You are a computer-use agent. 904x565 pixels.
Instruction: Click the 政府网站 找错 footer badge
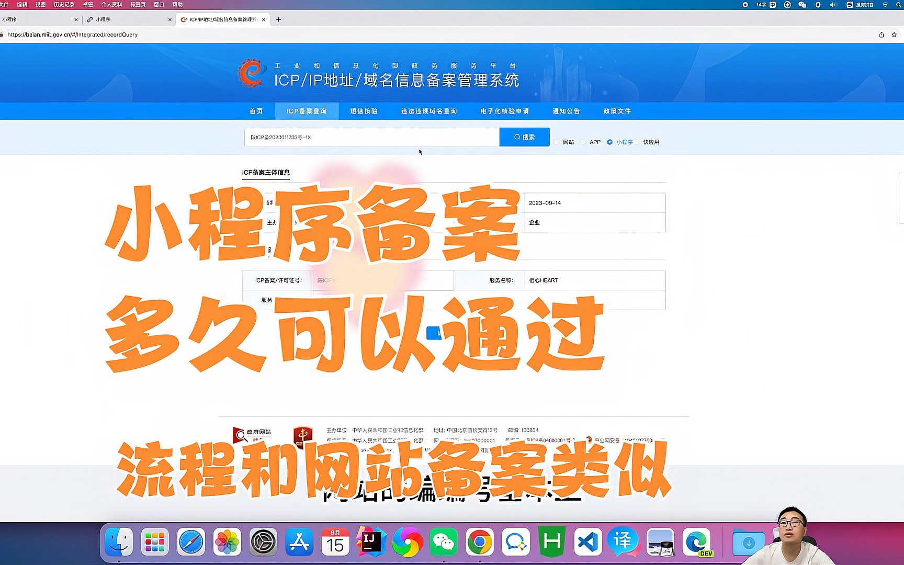[253, 435]
